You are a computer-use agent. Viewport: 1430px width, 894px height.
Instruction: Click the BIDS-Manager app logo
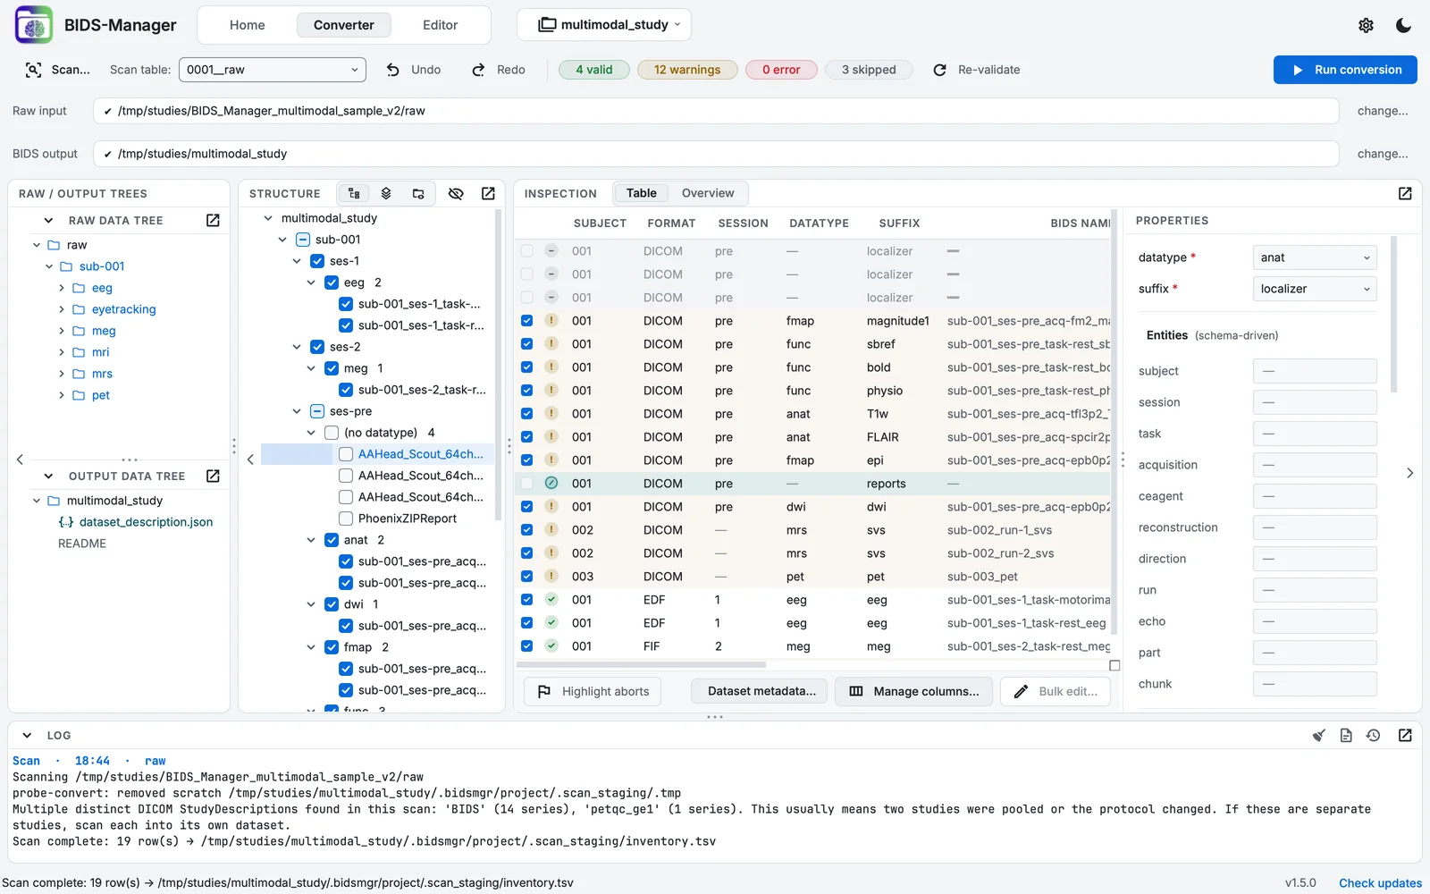[x=34, y=25]
